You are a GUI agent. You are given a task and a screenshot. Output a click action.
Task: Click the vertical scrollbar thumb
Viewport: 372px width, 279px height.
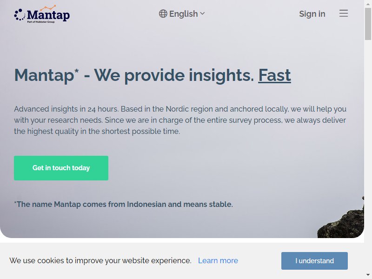368,24
